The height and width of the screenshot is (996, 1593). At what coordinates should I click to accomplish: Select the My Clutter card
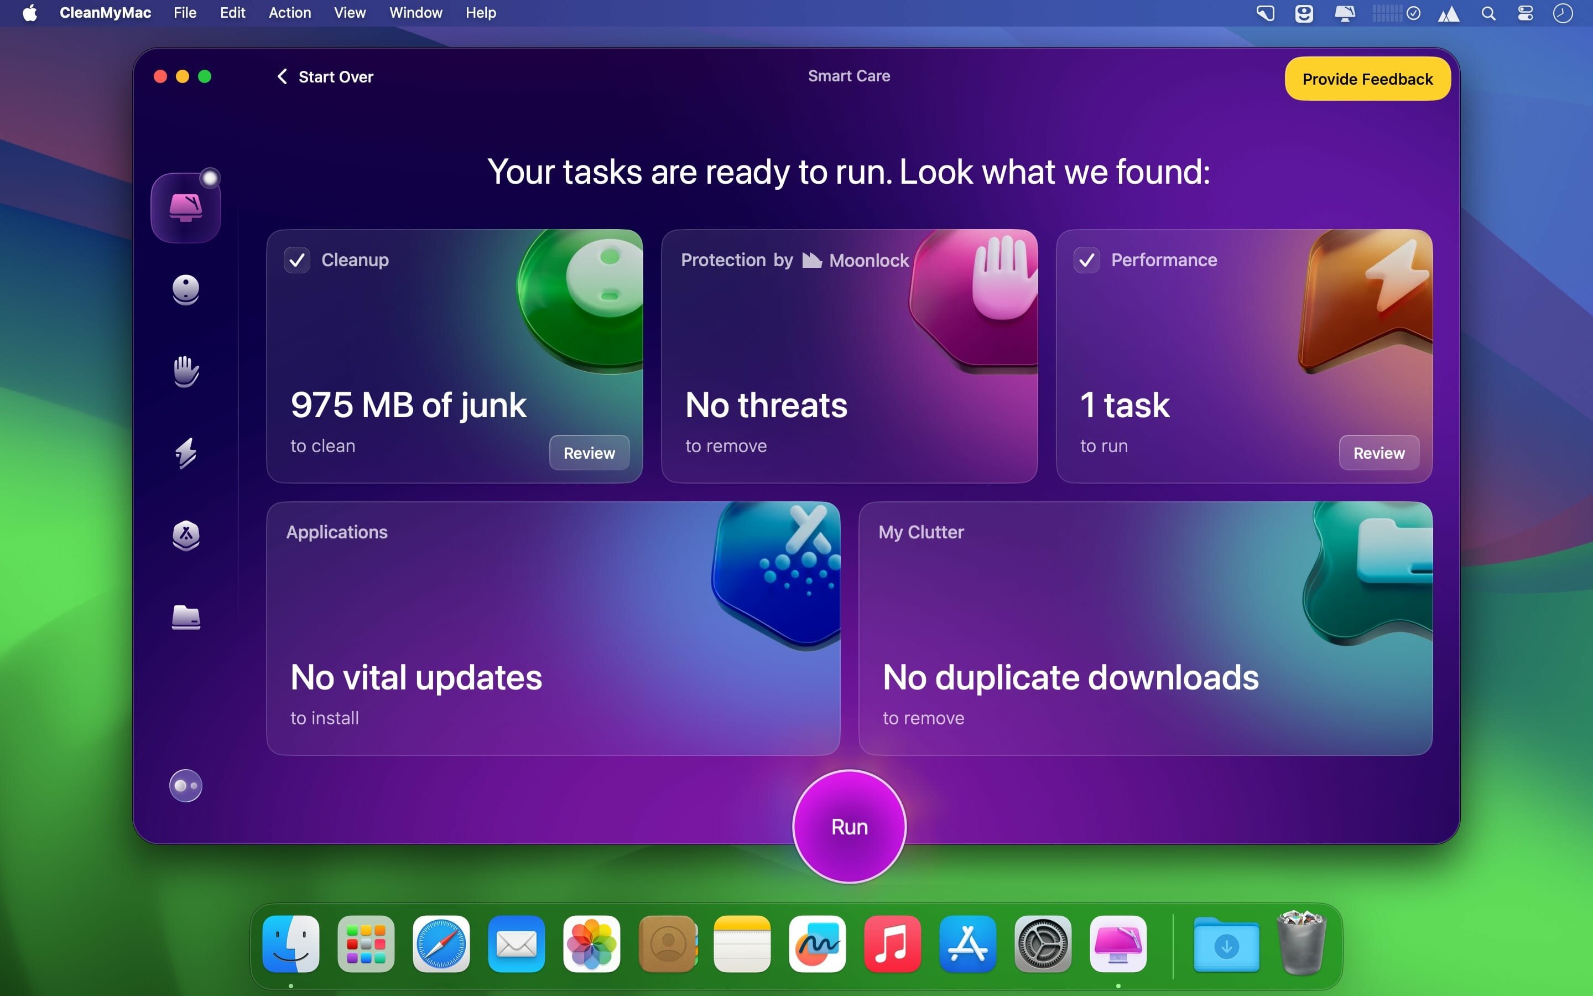[1145, 628]
